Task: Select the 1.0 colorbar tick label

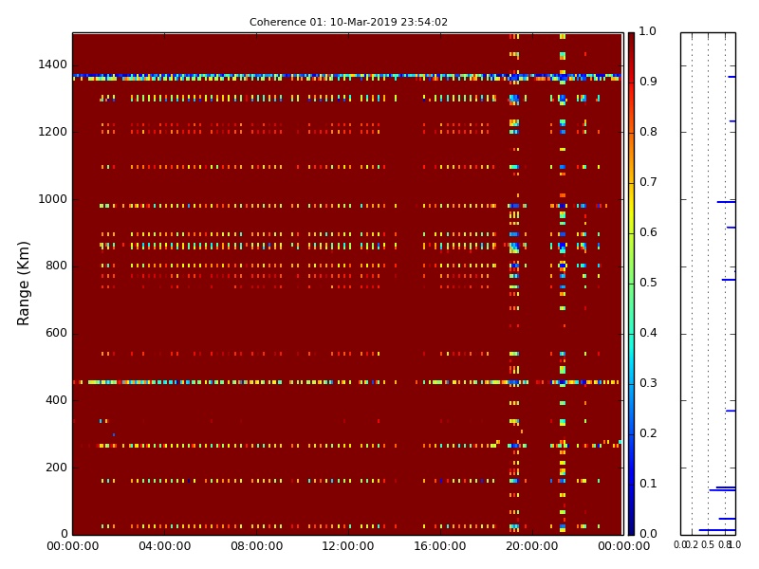Action: coord(648,31)
